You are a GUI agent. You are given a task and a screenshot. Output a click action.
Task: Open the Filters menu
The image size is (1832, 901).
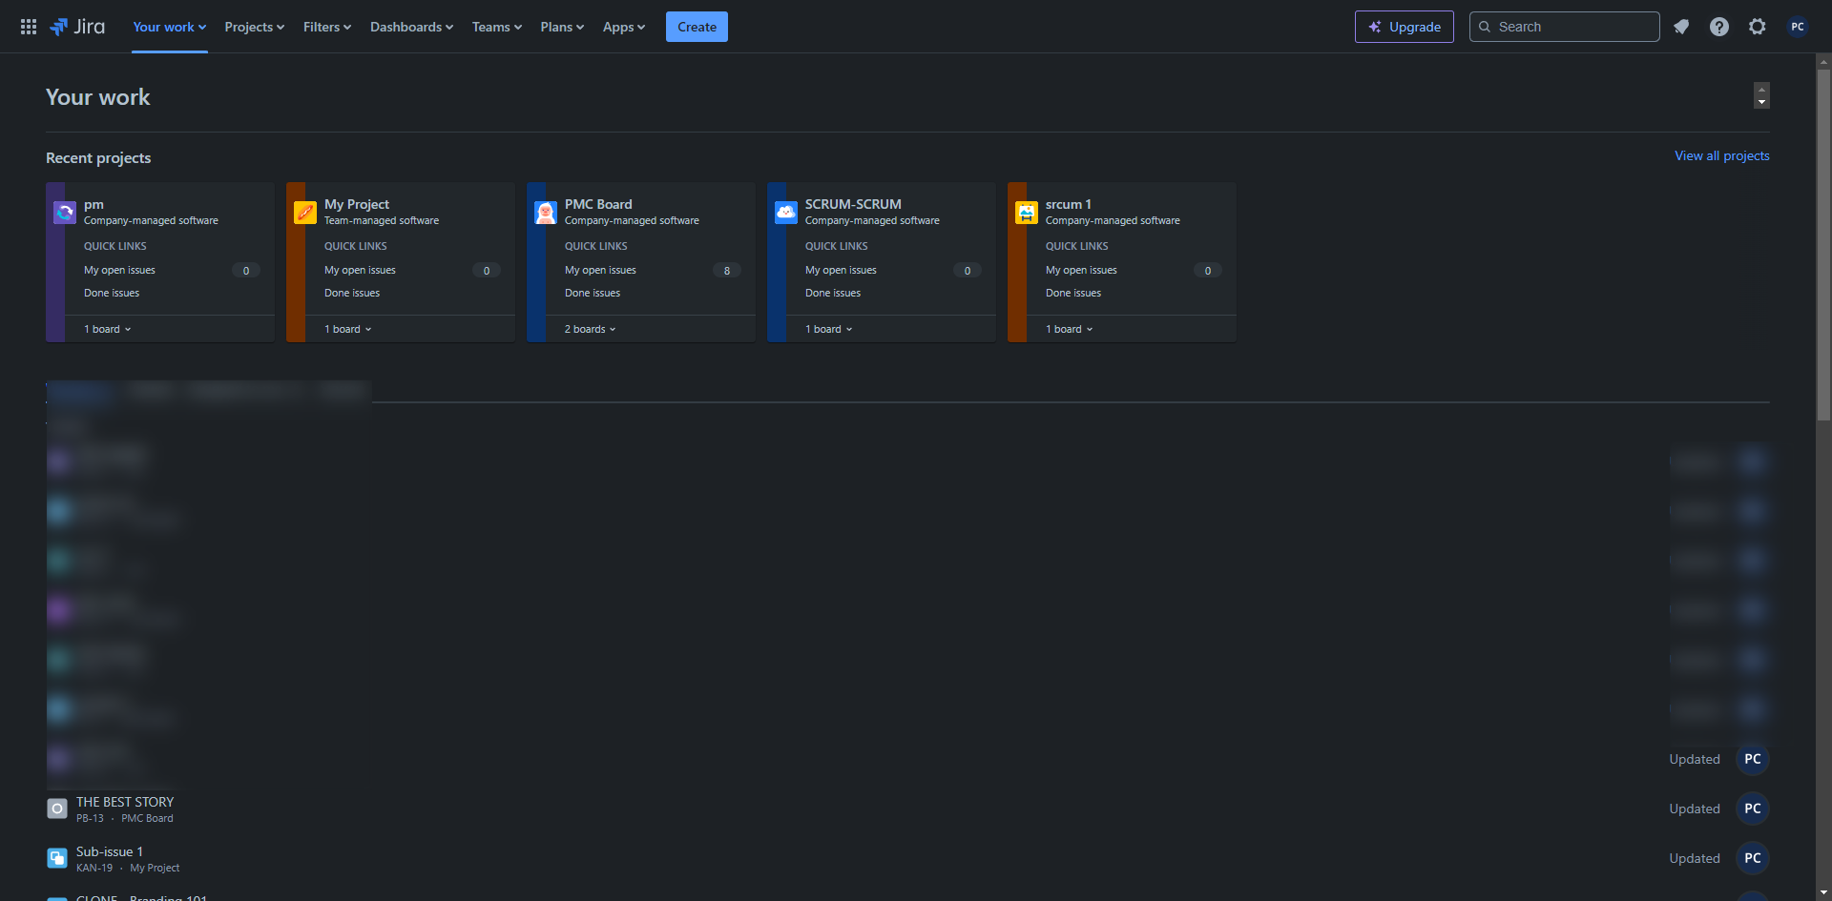tap(327, 27)
